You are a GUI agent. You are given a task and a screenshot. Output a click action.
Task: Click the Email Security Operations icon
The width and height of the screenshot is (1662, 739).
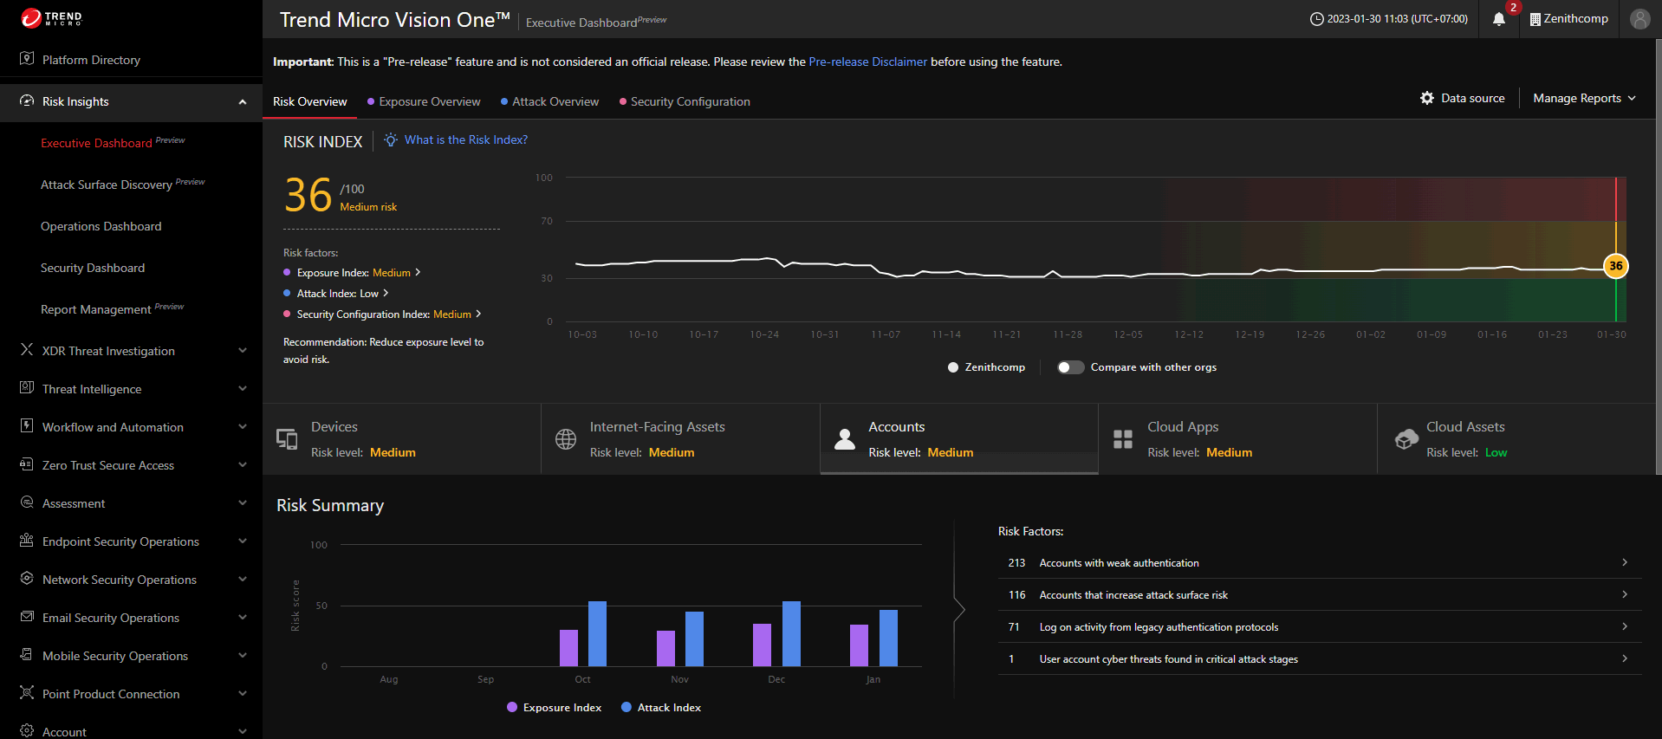point(27,617)
